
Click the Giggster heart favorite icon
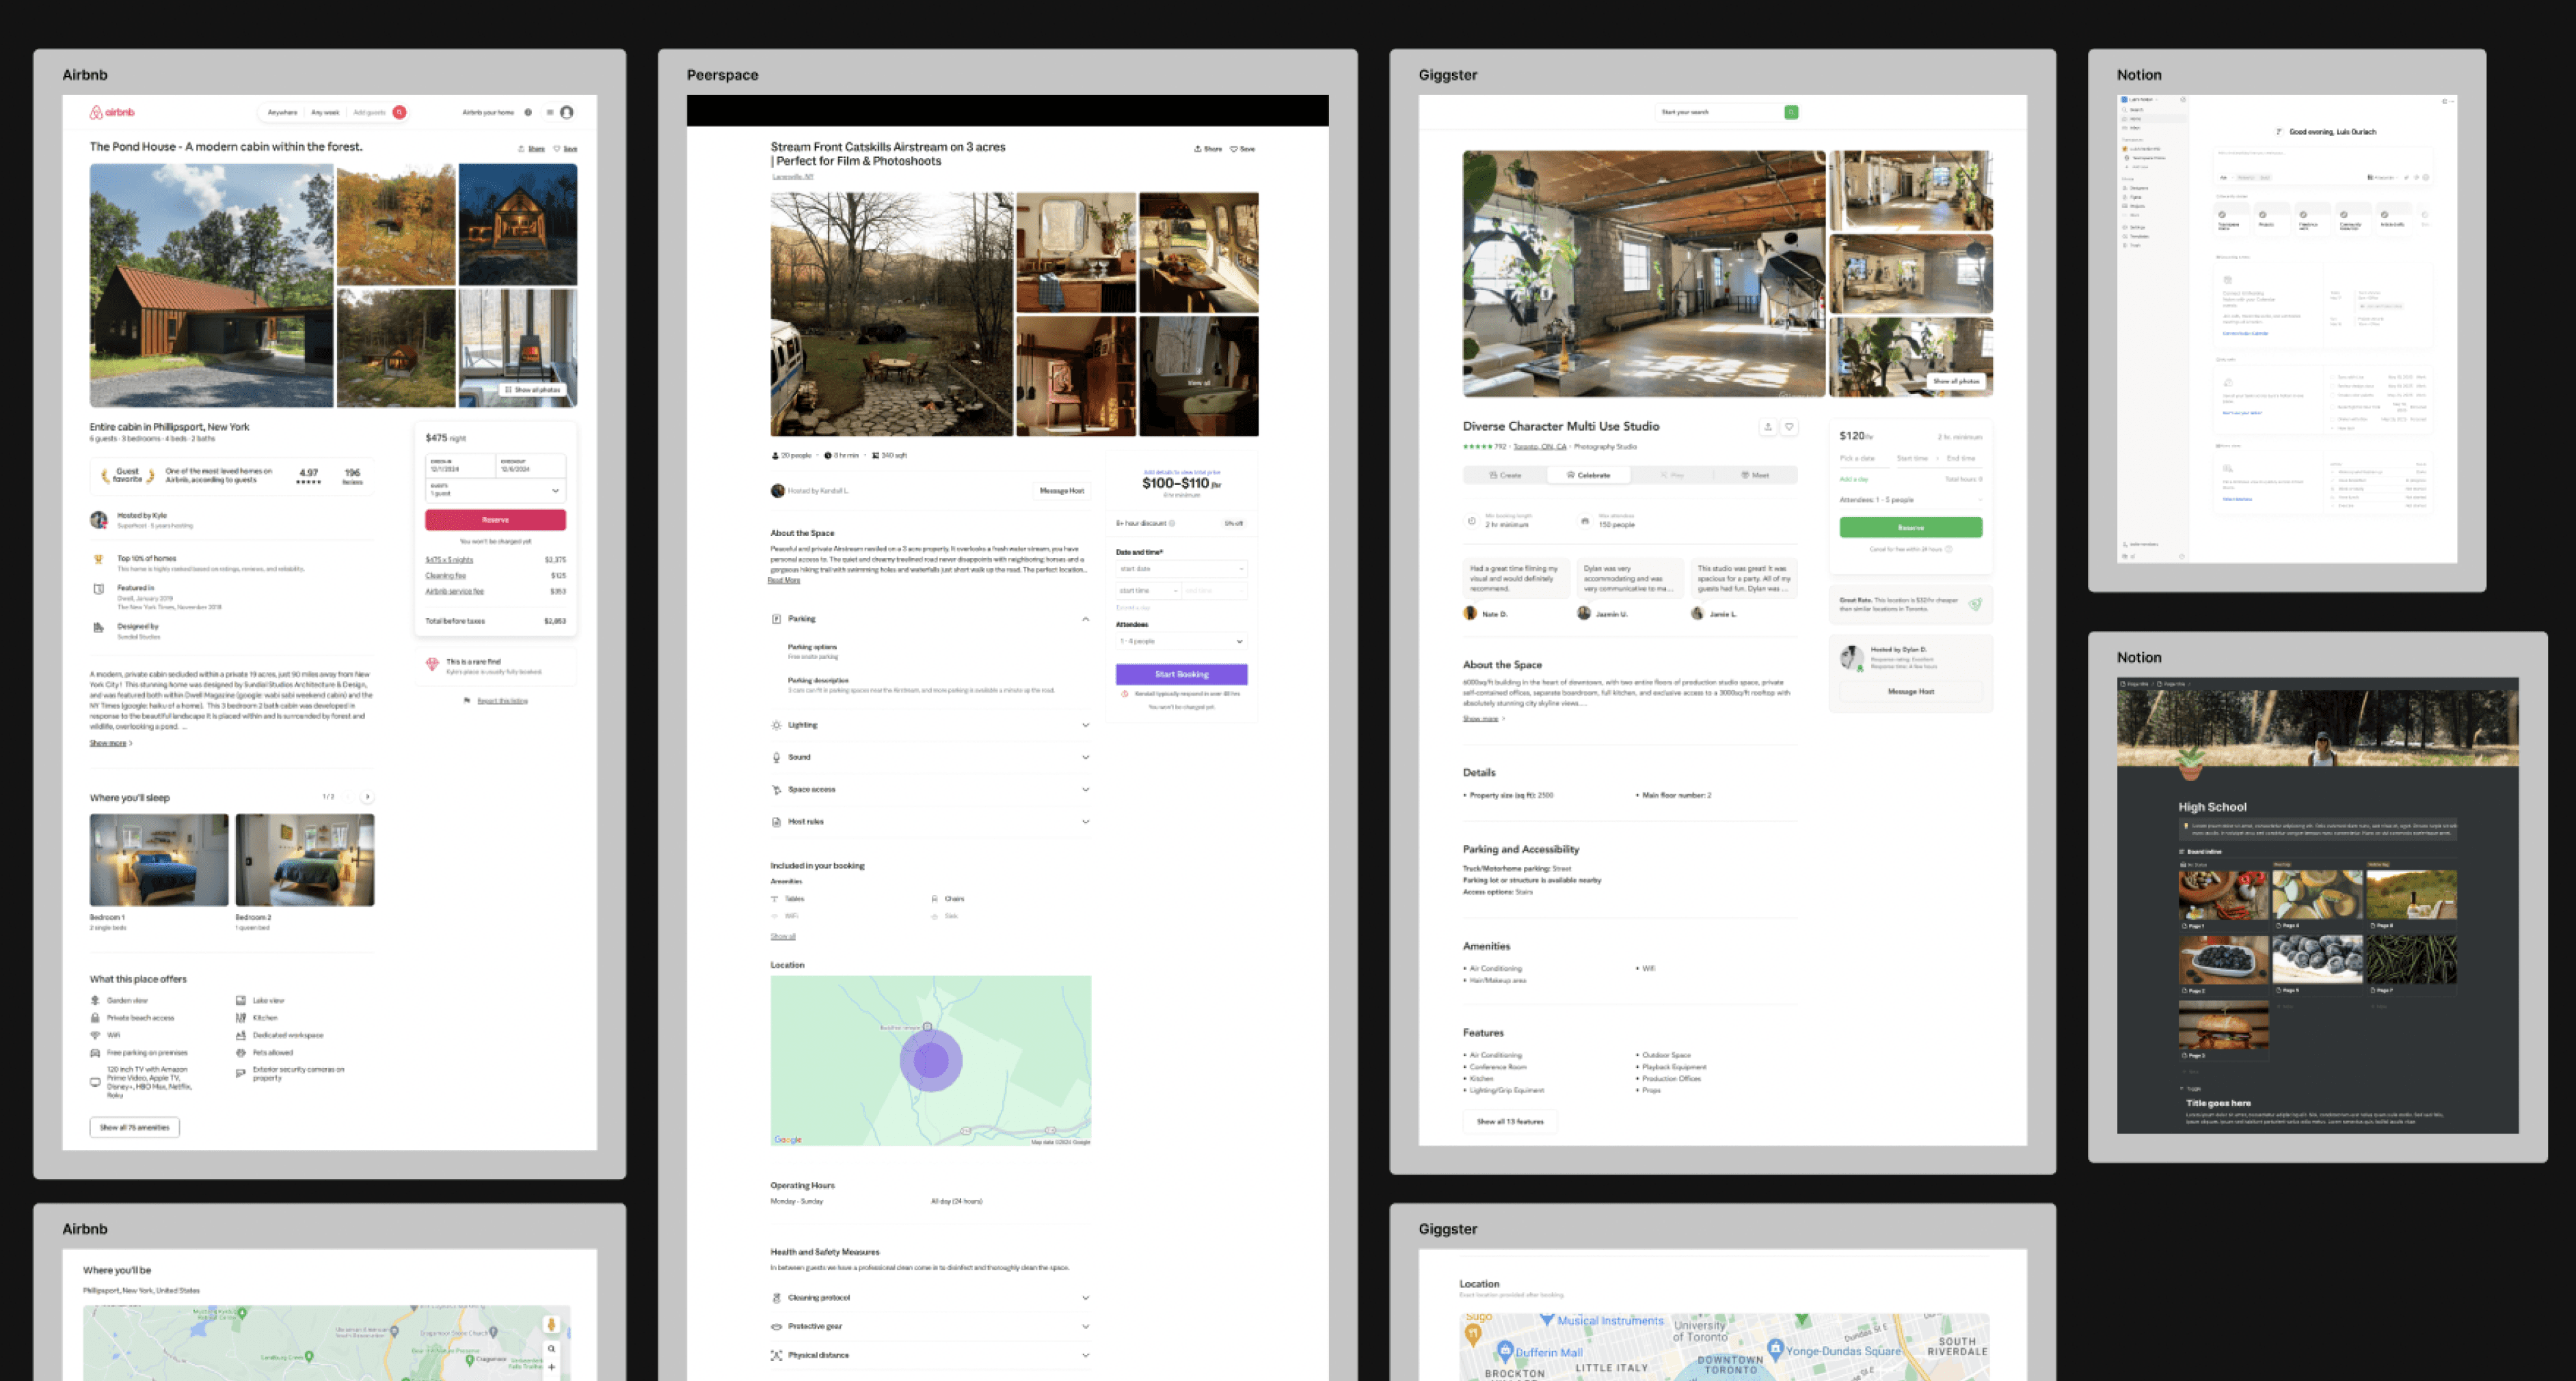coord(1789,427)
